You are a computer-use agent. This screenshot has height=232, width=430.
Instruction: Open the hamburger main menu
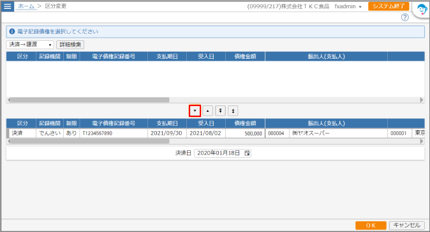coord(8,6)
